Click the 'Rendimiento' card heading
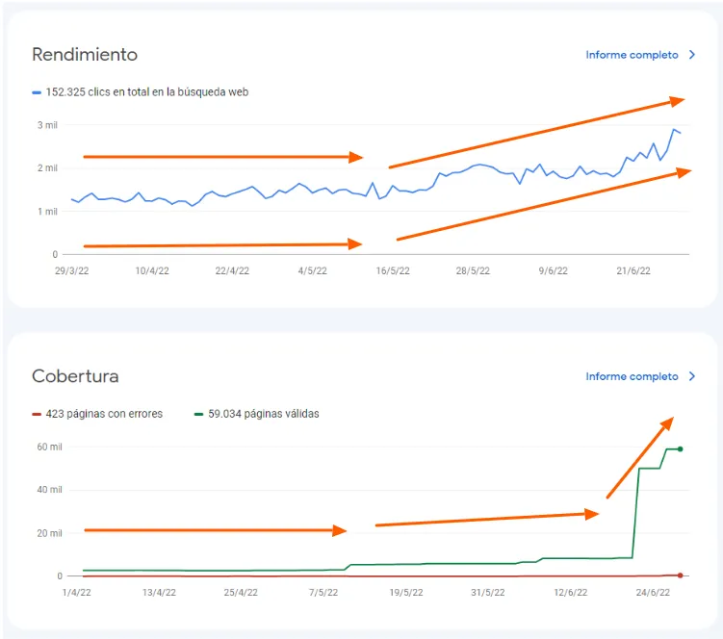Image resolution: width=723 pixels, height=639 pixels. [x=85, y=55]
